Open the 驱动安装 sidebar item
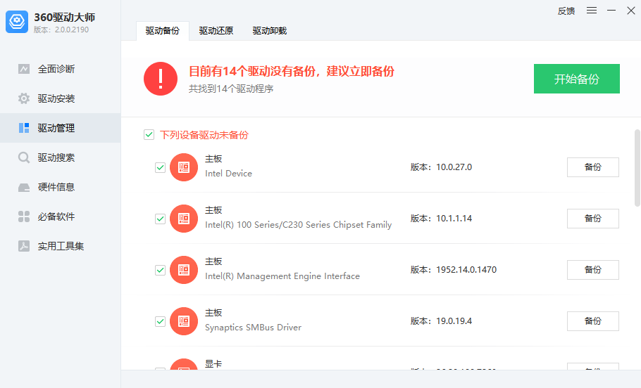Image resolution: width=641 pixels, height=388 pixels. click(x=60, y=98)
